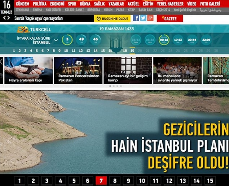Go to slide 7 of main slider
Image resolution: width=229 pixels, height=186 pixels.
coord(101,181)
